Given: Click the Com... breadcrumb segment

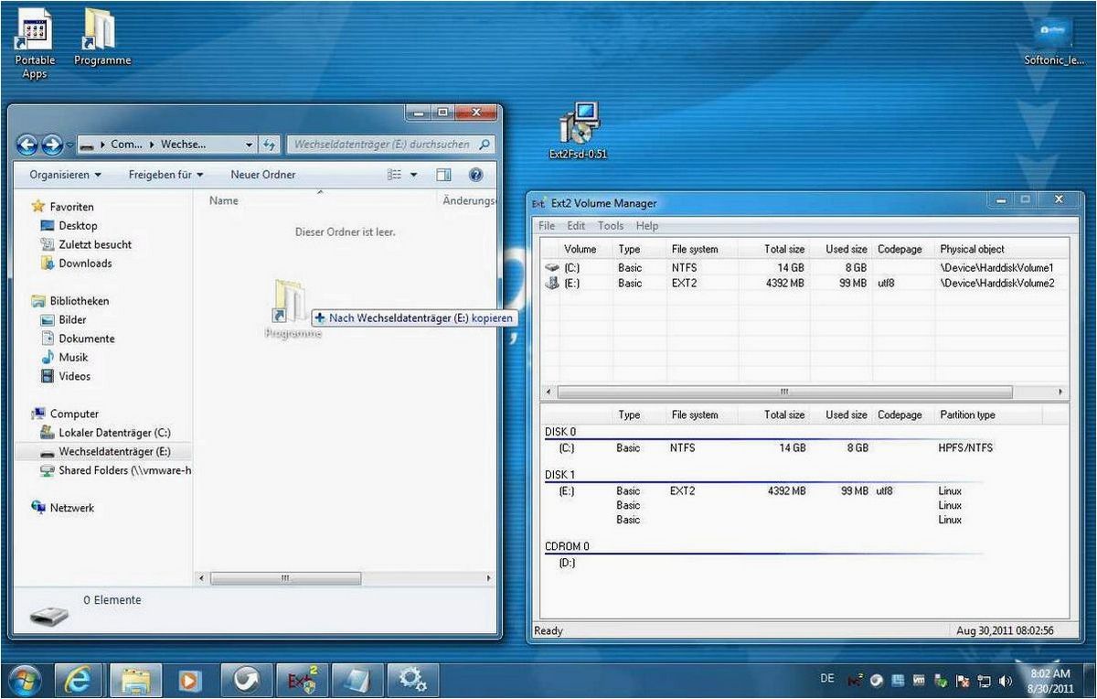Looking at the screenshot, I should point(126,145).
